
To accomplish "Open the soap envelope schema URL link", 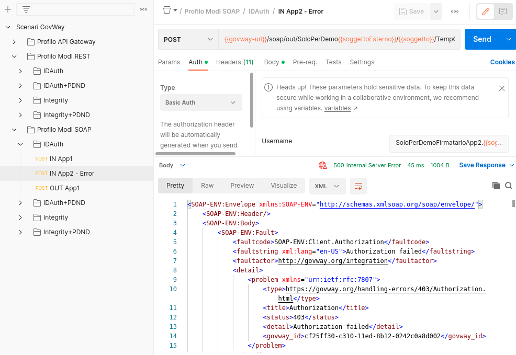I will pos(397,204).
